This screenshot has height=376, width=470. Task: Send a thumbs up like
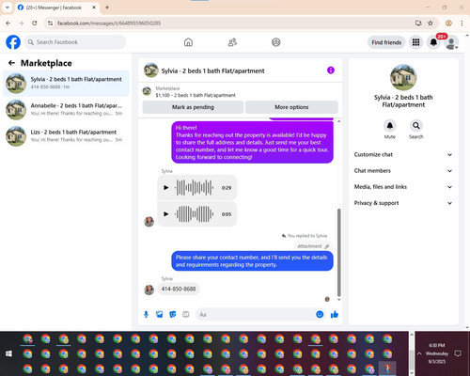[x=335, y=314]
